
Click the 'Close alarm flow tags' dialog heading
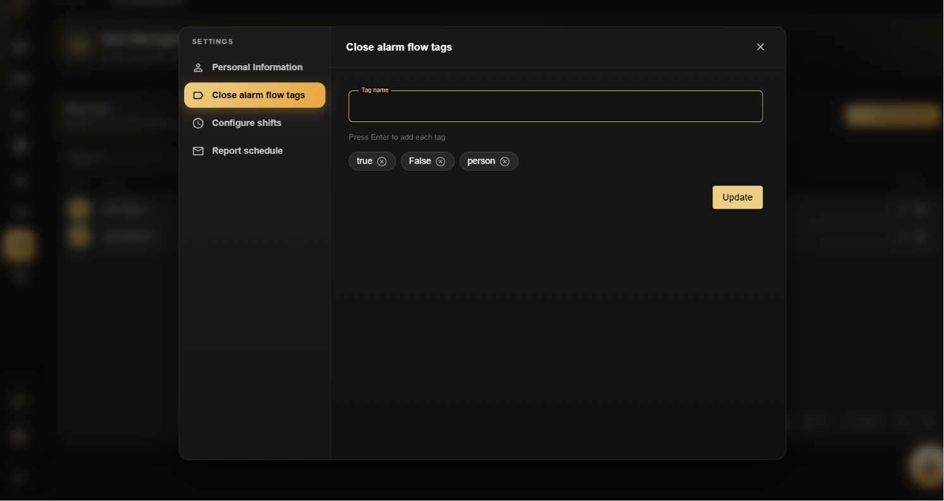[x=399, y=47]
